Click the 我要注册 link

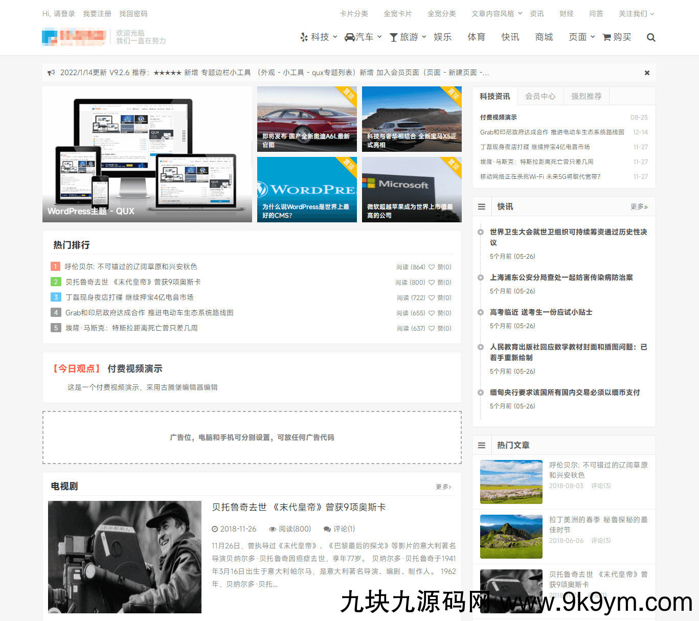97,14
